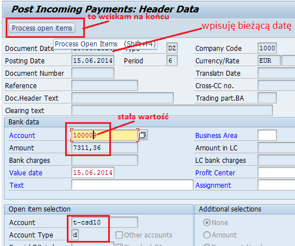Screen dimensions: 295x246
Task: Open the search help icon beside Account
Action: (143, 135)
